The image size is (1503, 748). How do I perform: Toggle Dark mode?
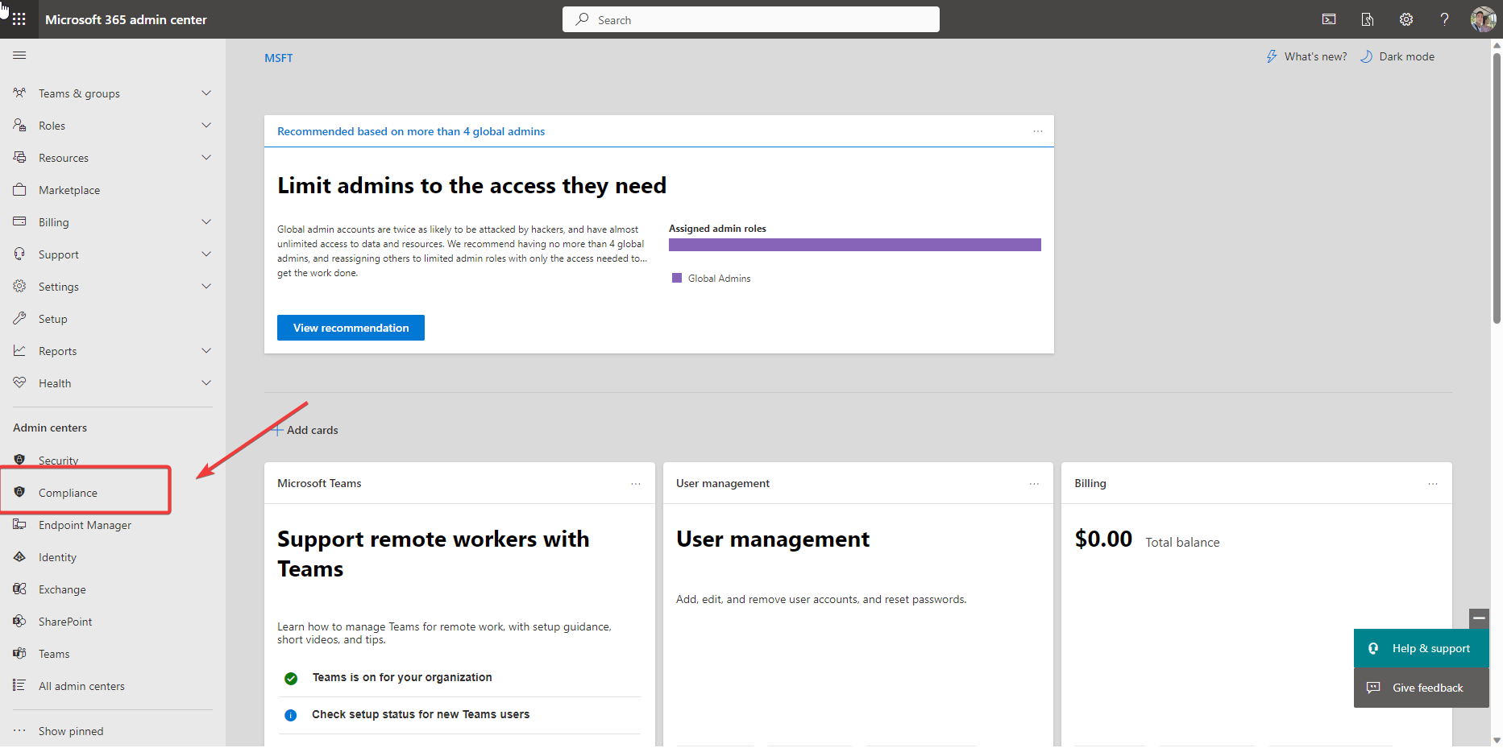(x=1397, y=57)
